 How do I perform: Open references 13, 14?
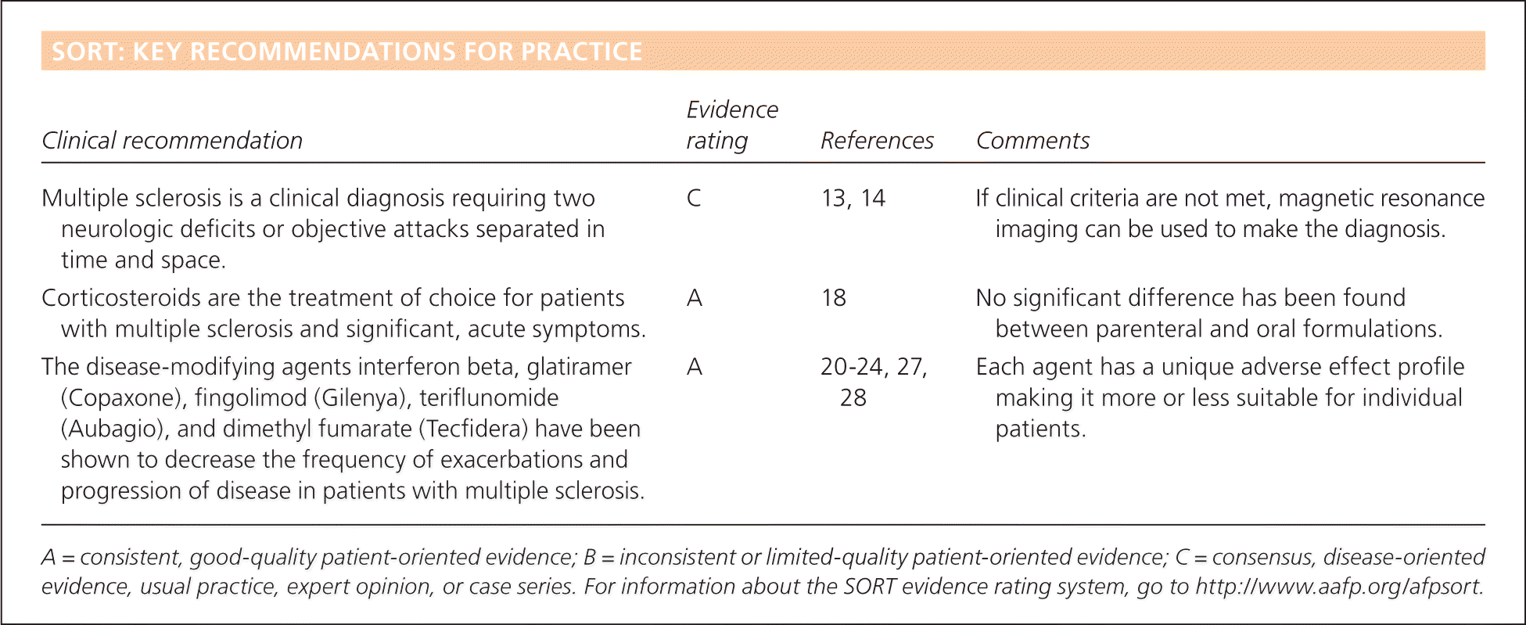(853, 199)
